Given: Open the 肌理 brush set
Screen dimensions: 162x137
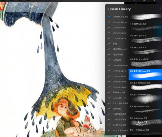Looking at the screenshot, I should [x=115, y=44].
